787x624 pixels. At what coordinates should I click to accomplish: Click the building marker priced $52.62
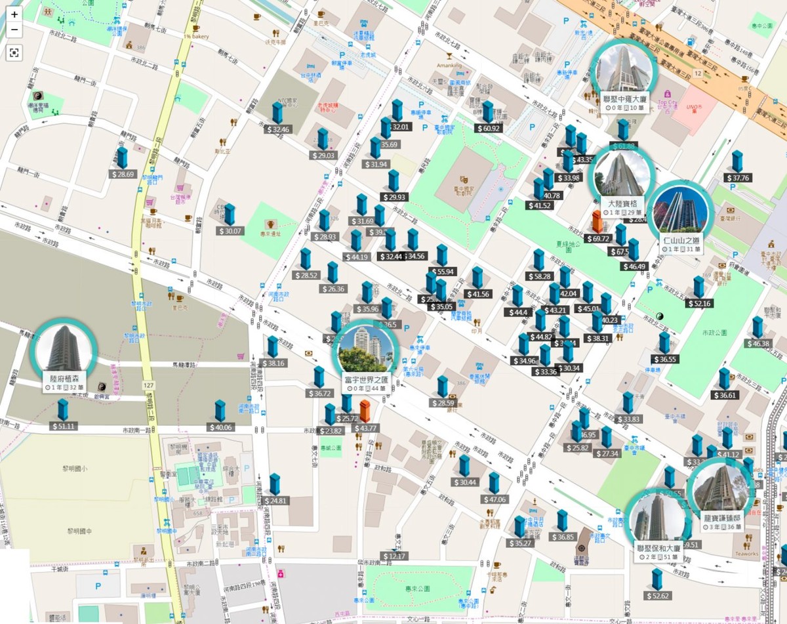(656, 585)
